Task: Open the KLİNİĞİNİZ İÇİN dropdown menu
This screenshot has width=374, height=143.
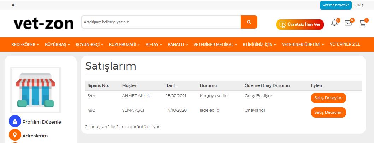Action: 260,44
